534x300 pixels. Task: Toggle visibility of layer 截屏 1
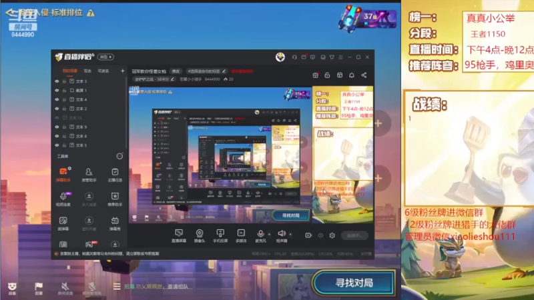coord(57,91)
